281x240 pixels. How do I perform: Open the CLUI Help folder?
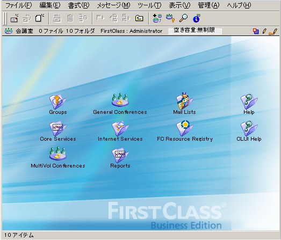(249, 129)
